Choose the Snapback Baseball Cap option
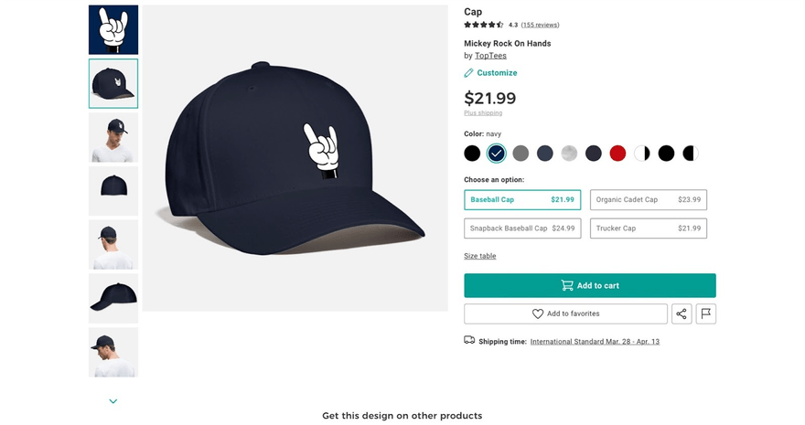 (522, 228)
